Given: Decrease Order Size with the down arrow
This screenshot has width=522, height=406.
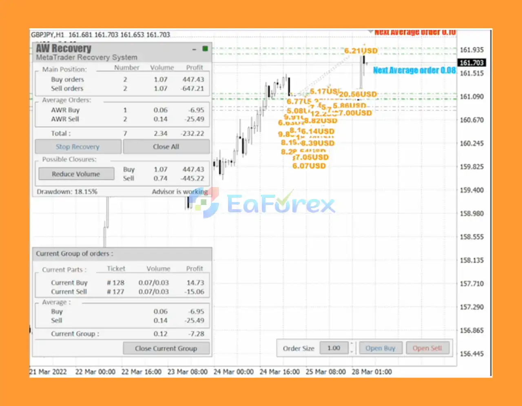Looking at the screenshot, I should [x=352, y=351].
